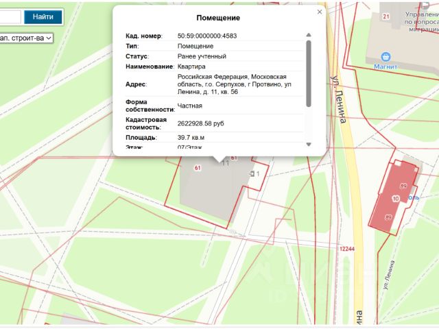Click the type value Помещение
This screenshot has width=439, height=329.
click(195, 46)
